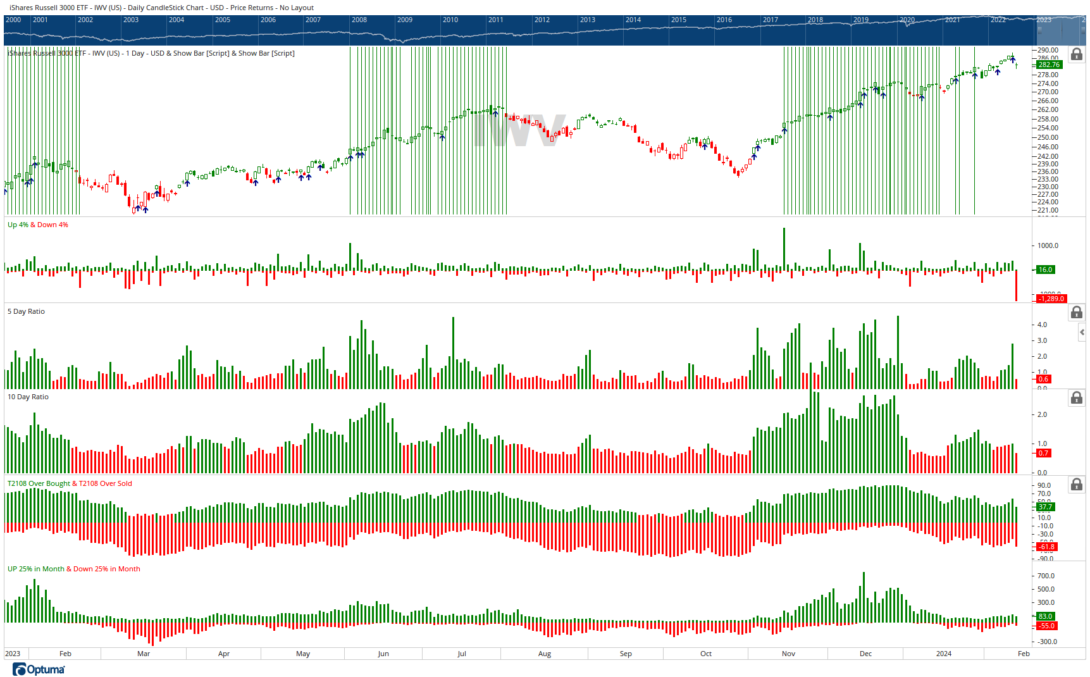Click the "Jul" label on the date axis
Viewport: 1090px width, 677px height.
pos(462,654)
